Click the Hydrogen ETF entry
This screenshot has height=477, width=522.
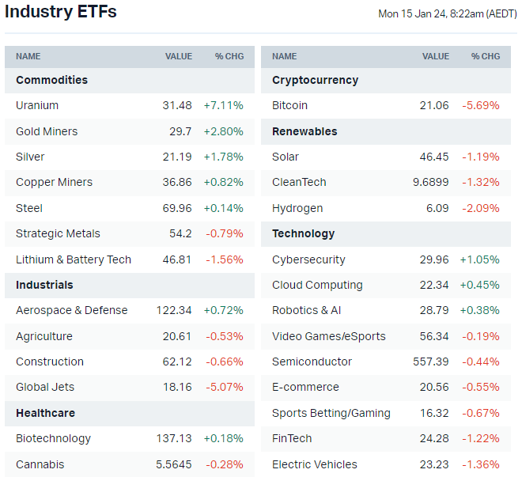coord(297,208)
